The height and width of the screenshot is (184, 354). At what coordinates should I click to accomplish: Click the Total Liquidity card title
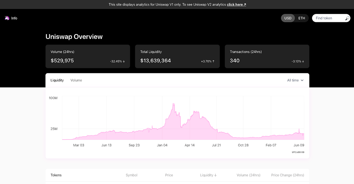tap(151, 52)
